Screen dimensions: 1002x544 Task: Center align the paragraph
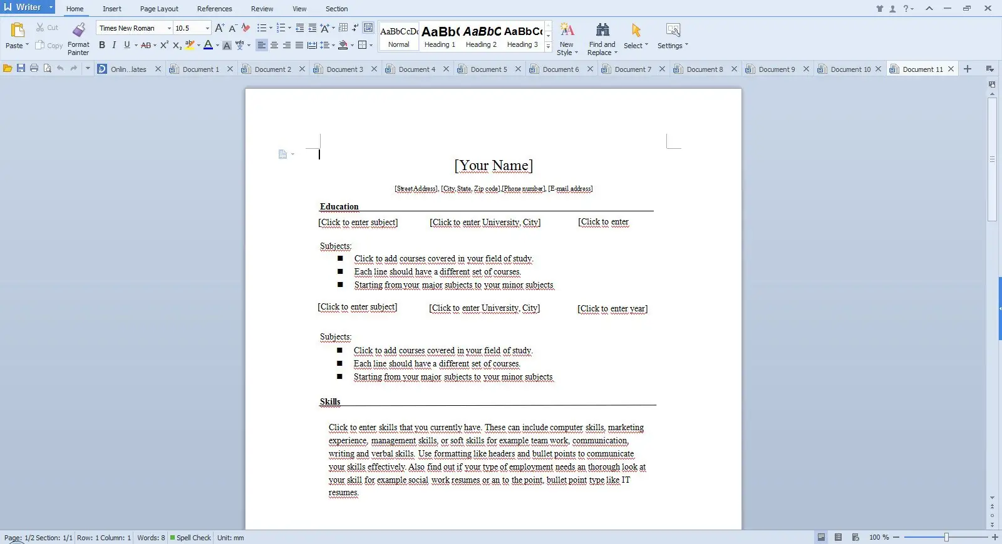(274, 45)
